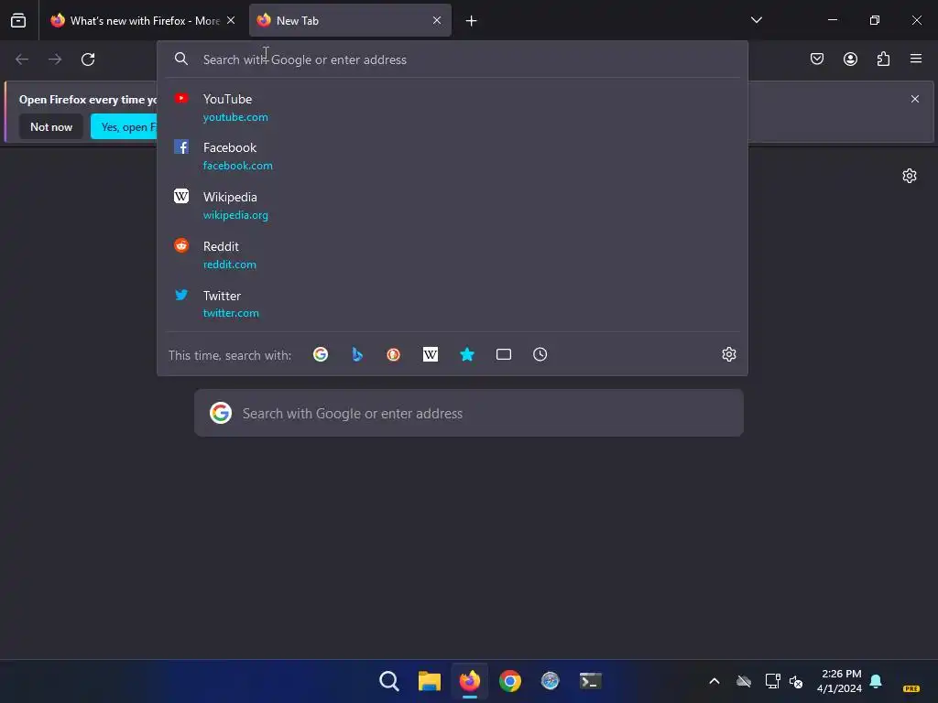Viewport: 938px width, 703px height.
Task: Open the notifications bell in tray
Action: [x=876, y=681]
